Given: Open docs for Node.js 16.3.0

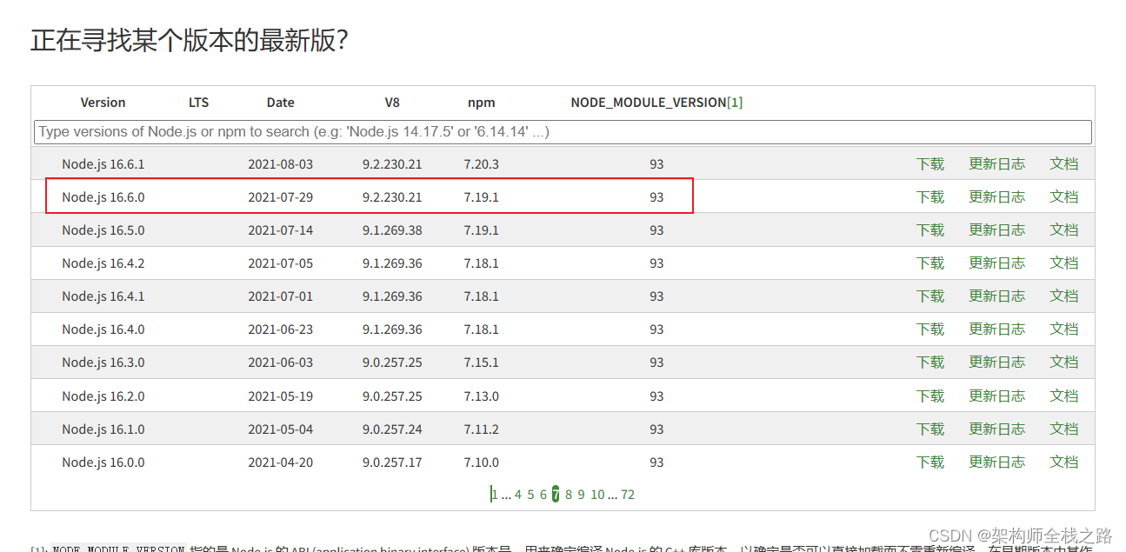Looking at the screenshot, I should pos(1063,362).
